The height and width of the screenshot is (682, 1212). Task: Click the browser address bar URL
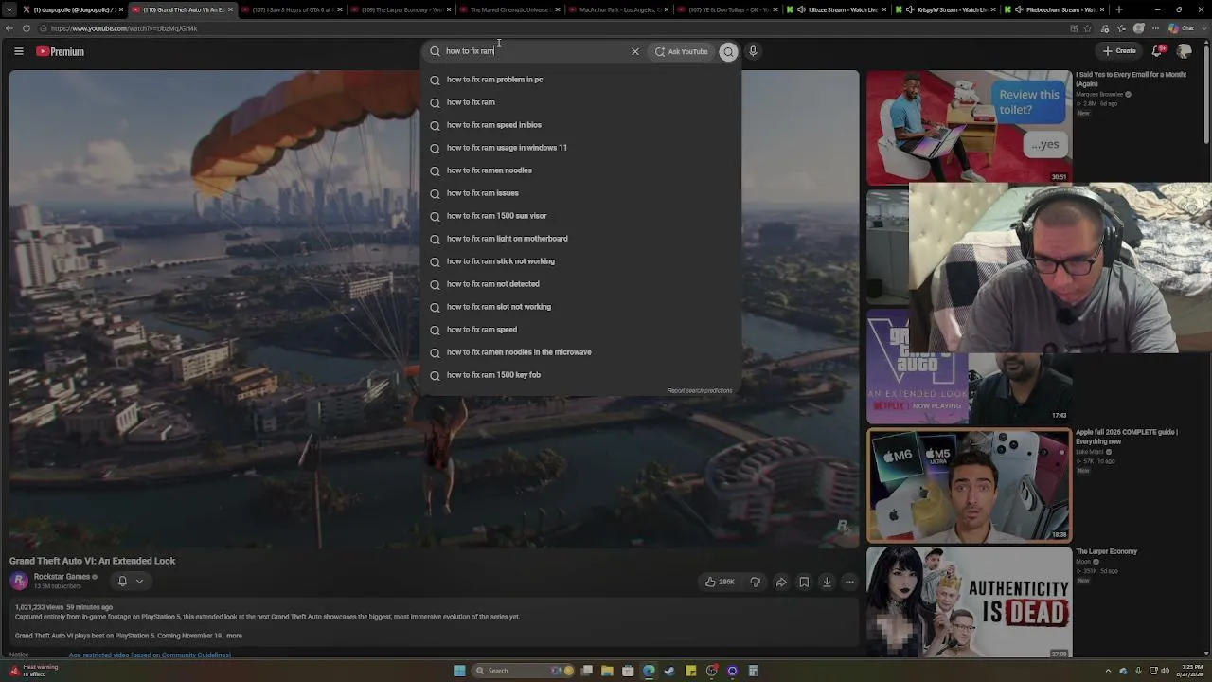(124, 28)
